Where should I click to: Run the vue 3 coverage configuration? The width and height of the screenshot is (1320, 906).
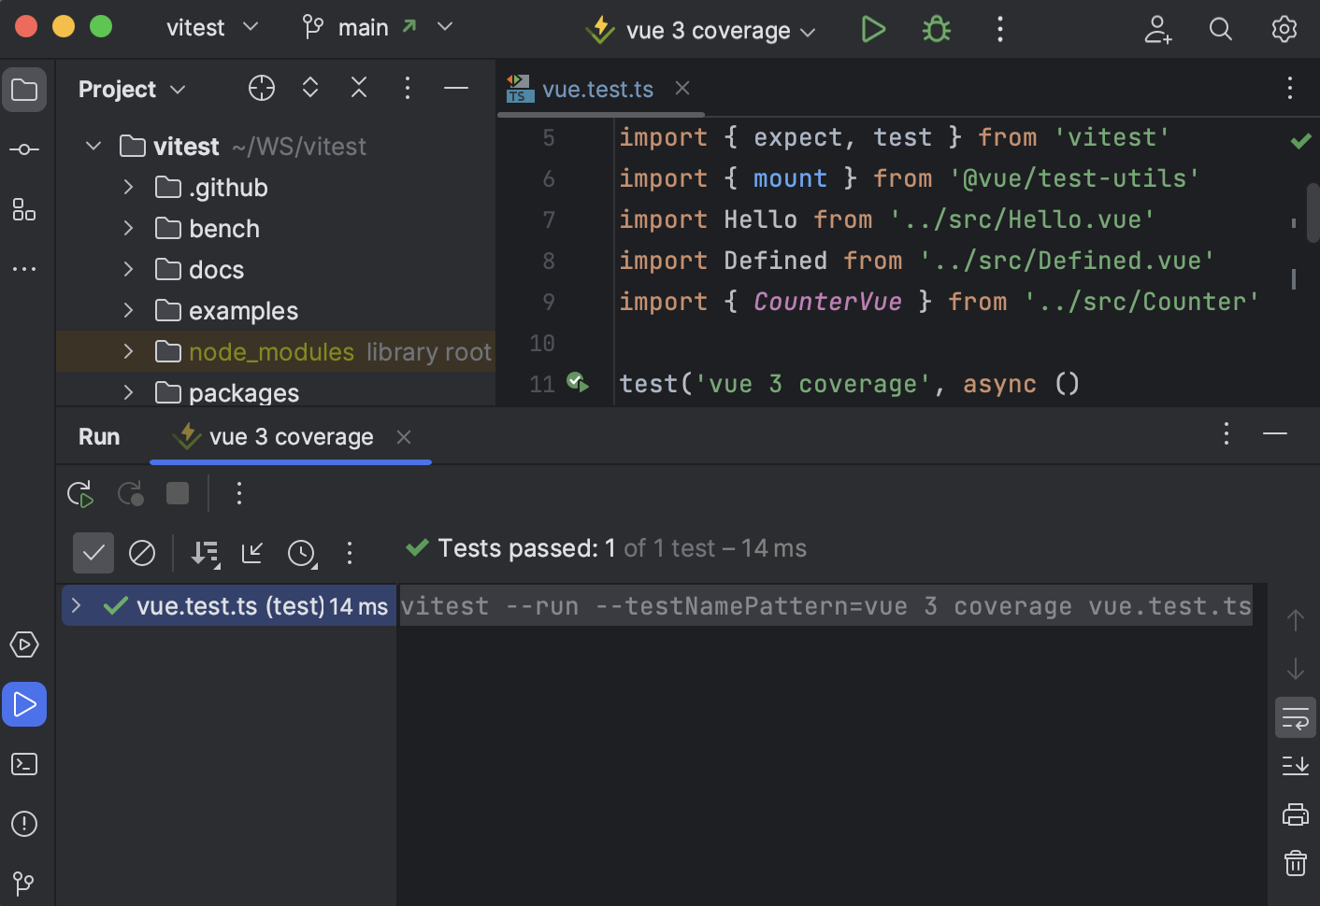coord(872,29)
